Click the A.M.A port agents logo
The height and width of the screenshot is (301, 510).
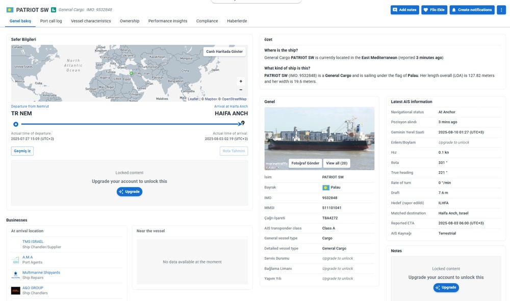(15, 260)
